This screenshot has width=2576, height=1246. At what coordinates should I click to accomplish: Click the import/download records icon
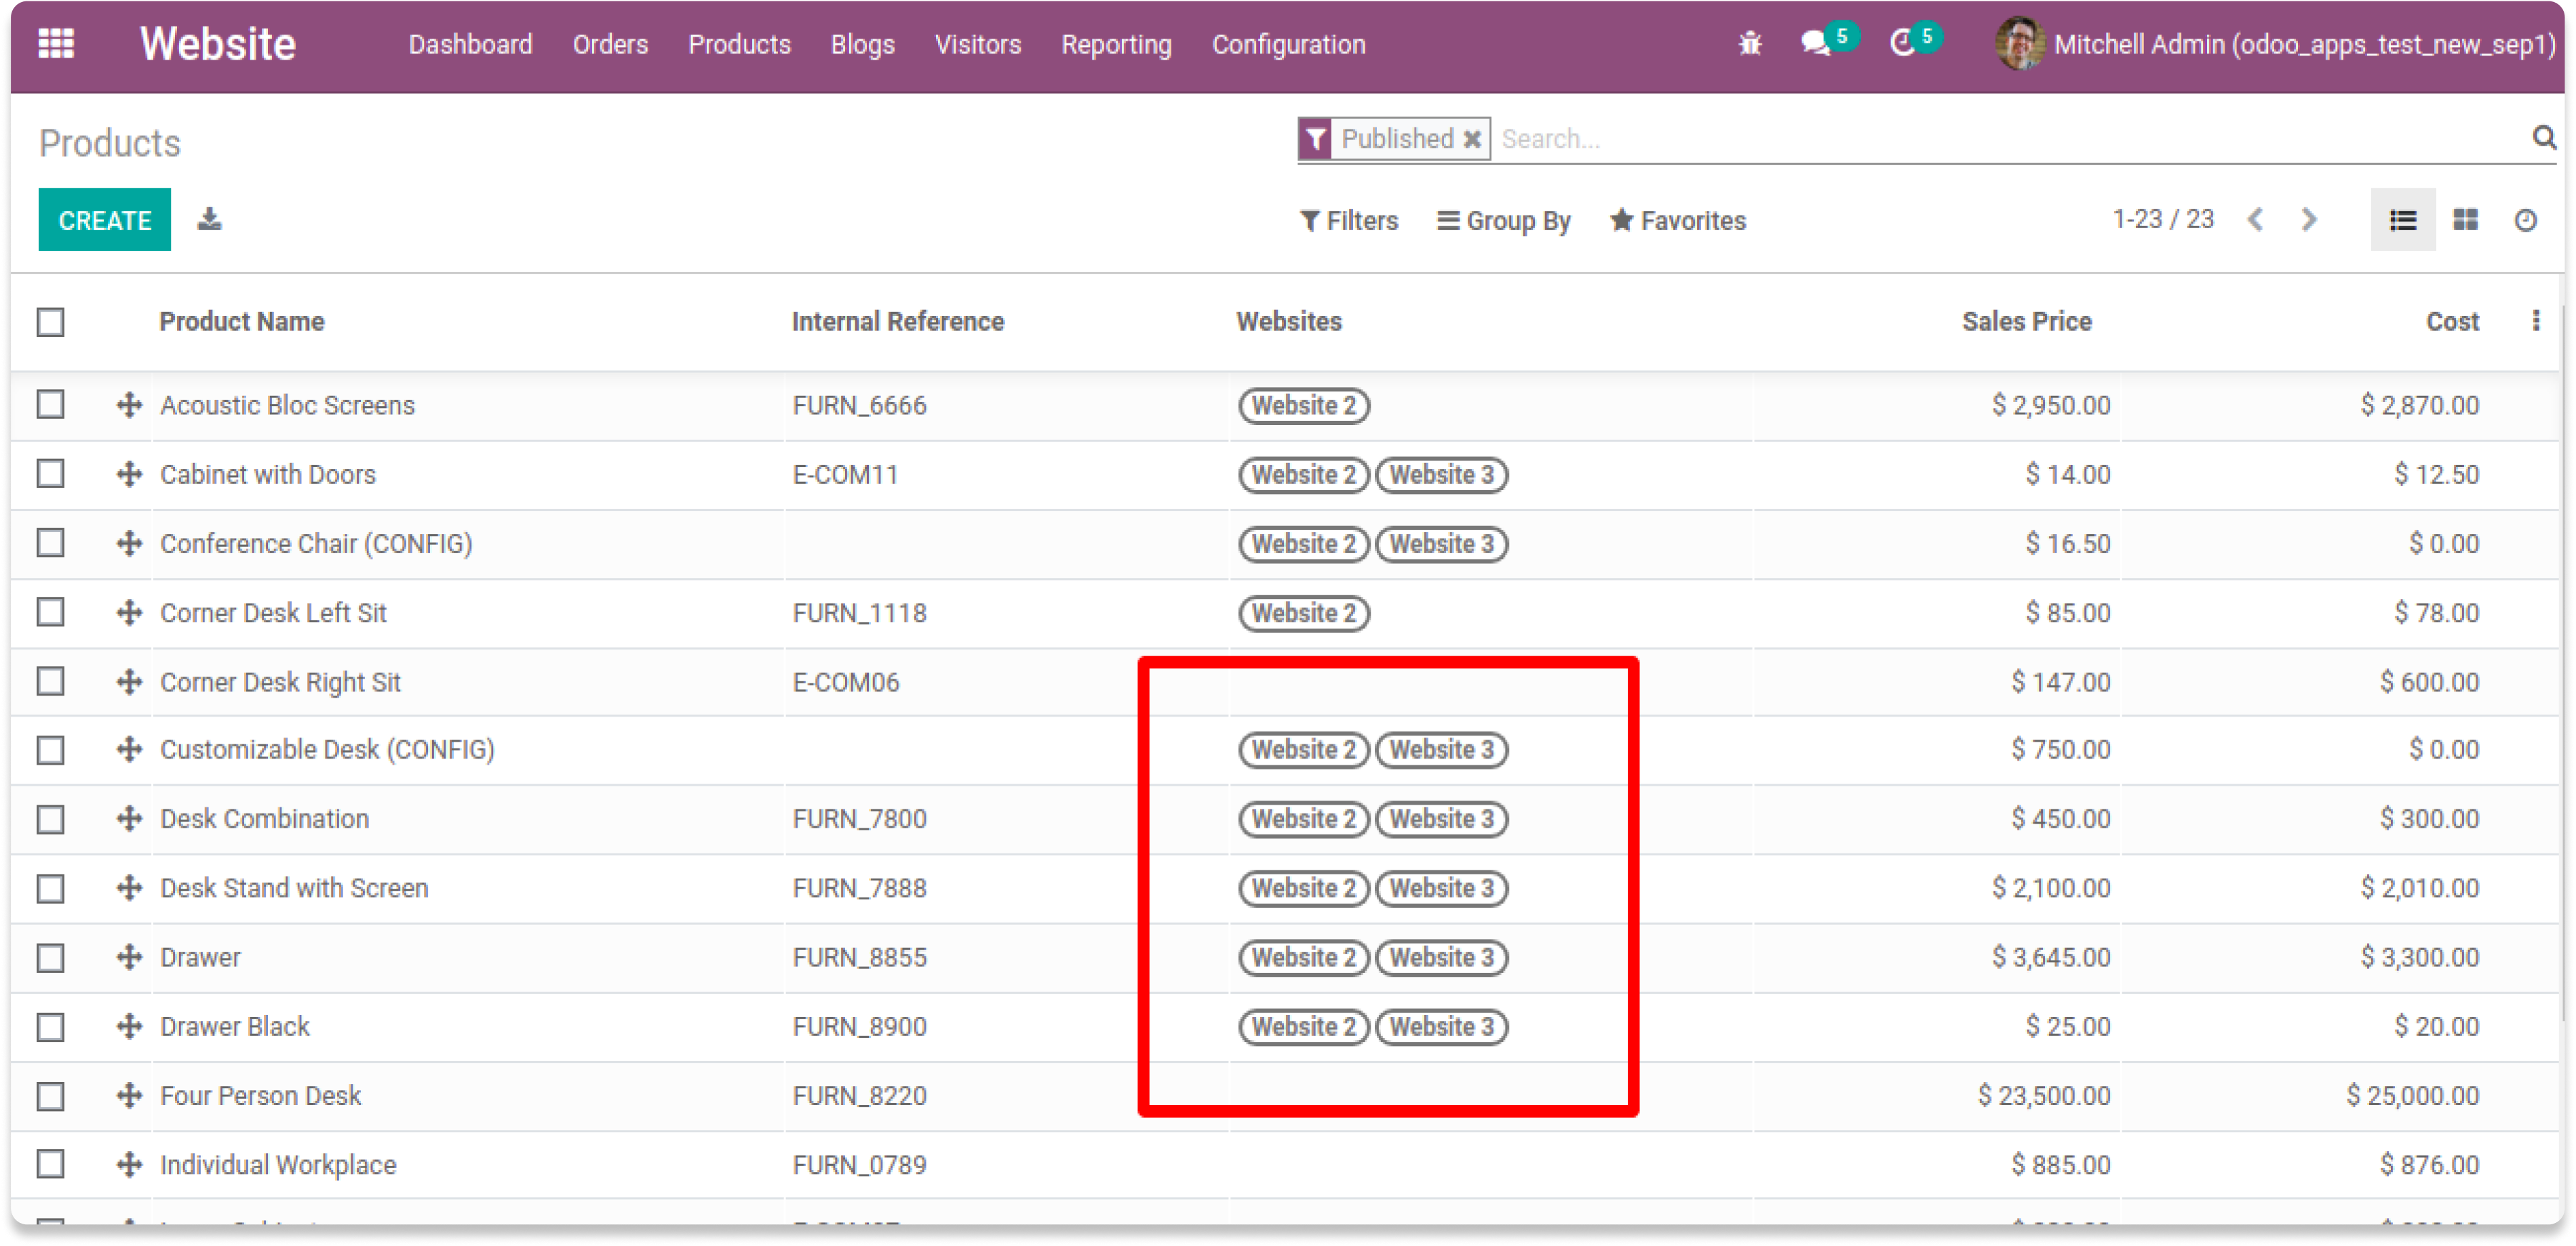pos(209,219)
